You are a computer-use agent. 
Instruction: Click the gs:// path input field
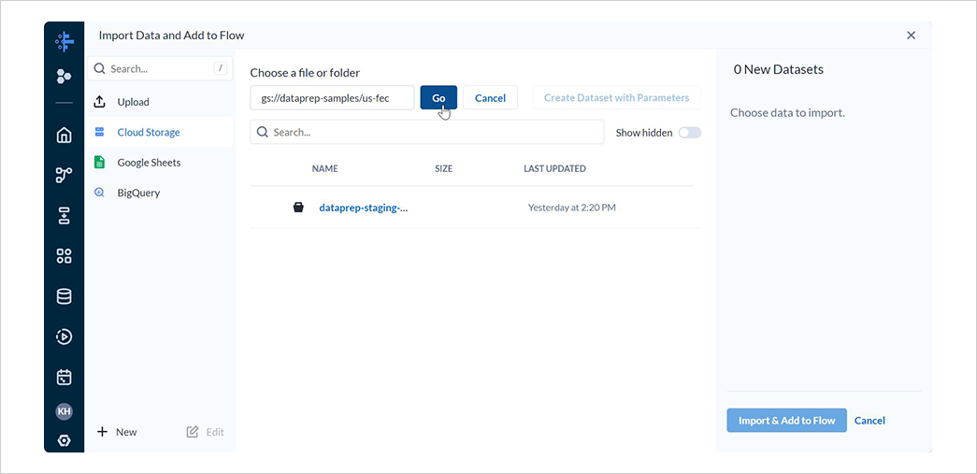332,98
